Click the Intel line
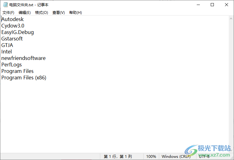Viewport: 234px width, 160px height. pyautogui.click(x=7, y=52)
